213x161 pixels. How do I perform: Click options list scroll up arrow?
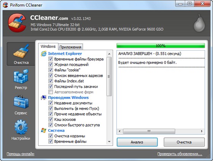click(x=109, y=54)
